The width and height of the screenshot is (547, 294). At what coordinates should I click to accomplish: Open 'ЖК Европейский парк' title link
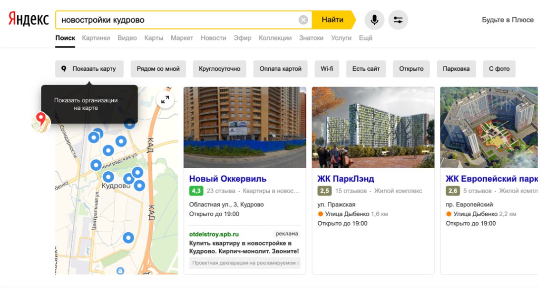point(491,178)
